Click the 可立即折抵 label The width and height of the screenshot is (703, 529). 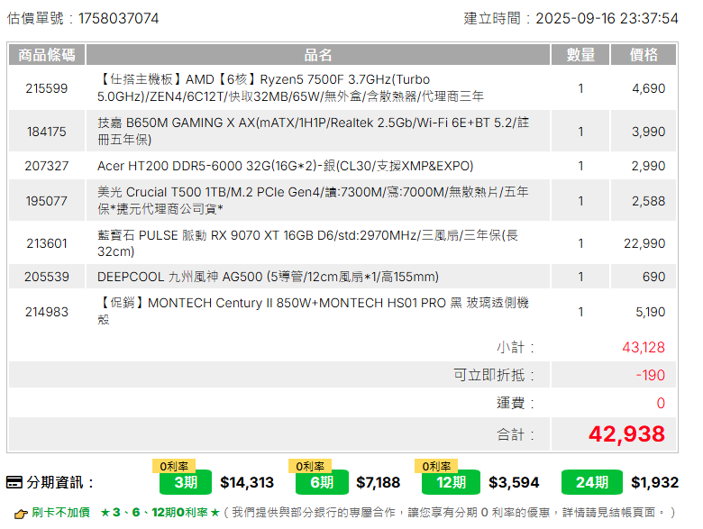tap(494, 375)
